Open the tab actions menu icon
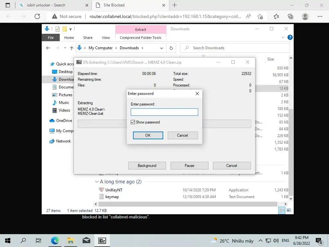329x247 pixels. point(8,5)
